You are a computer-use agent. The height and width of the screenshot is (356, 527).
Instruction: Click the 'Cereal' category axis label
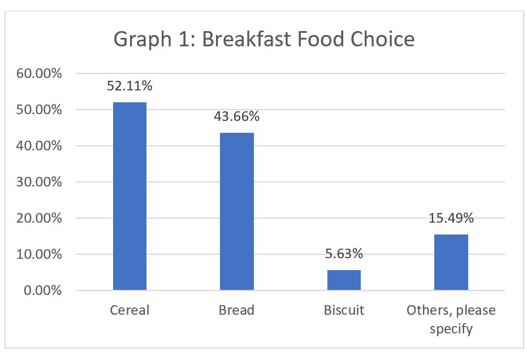pos(130,310)
